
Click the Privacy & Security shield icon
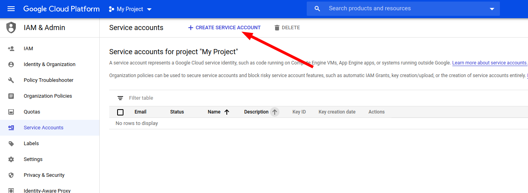[x=11, y=175]
